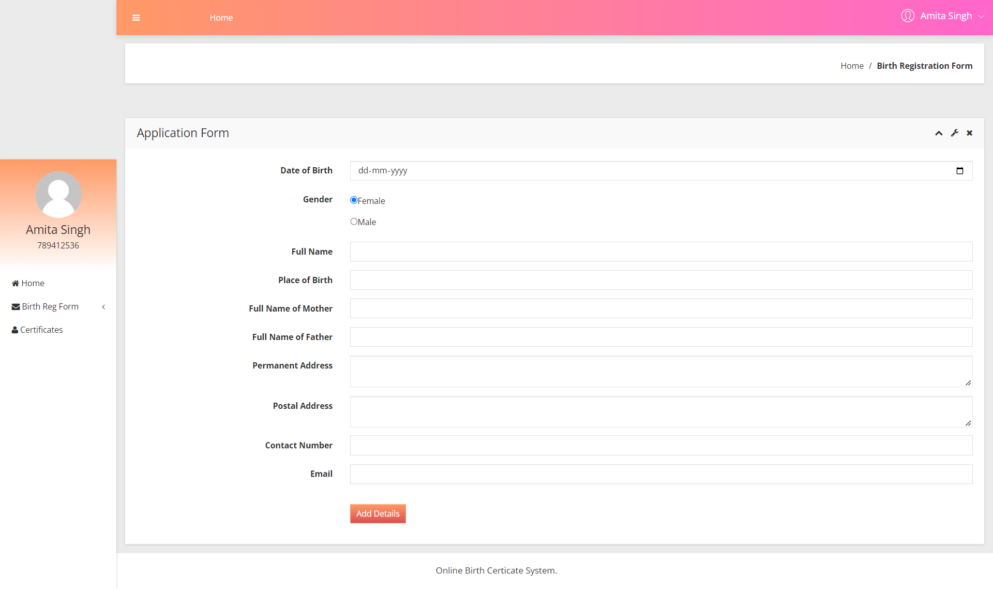Viewport: 993px width, 589px height.
Task: Select the Female gender radio button
Action: pos(353,200)
